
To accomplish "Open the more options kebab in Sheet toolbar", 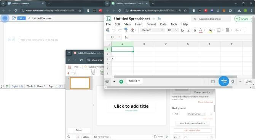I will 245,30.
